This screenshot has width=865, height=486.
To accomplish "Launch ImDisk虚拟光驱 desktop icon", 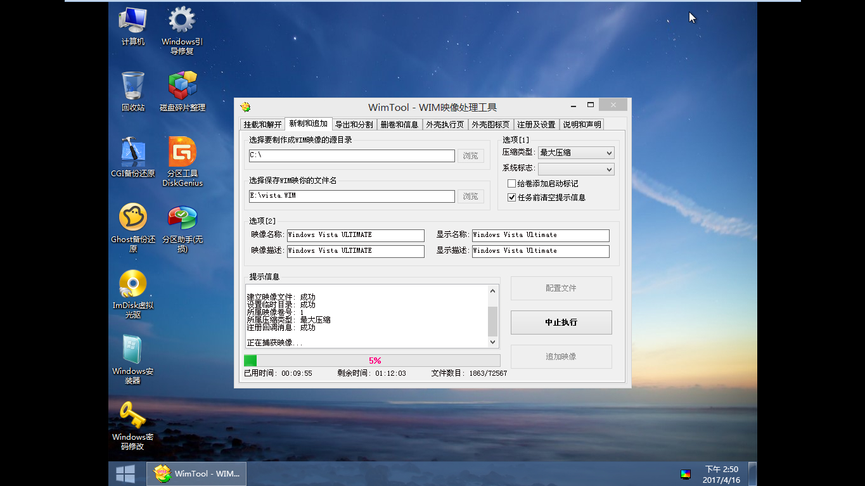I will click(x=133, y=293).
